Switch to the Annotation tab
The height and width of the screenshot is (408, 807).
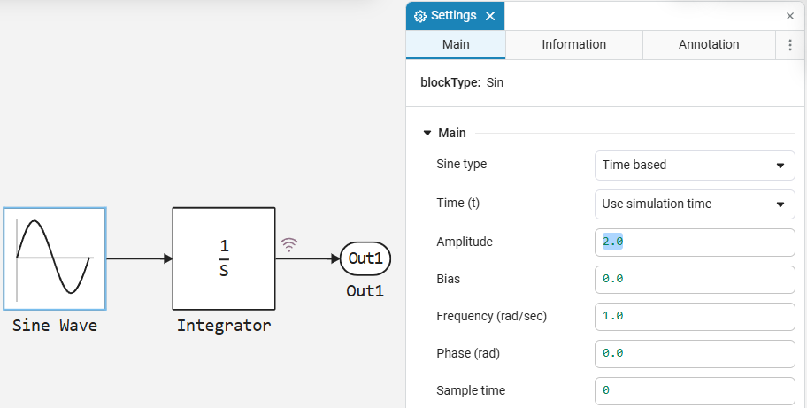(x=709, y=45)
